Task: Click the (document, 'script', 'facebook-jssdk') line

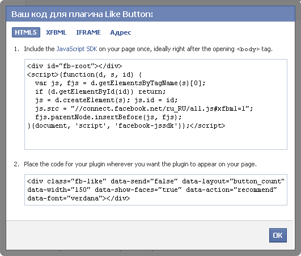Action: pos(126,125)
